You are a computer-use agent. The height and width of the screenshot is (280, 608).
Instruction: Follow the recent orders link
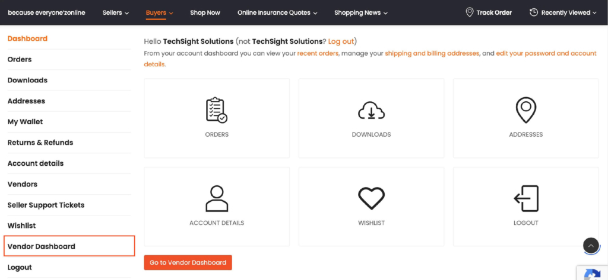pyautogui.click(x=318, y=53)
